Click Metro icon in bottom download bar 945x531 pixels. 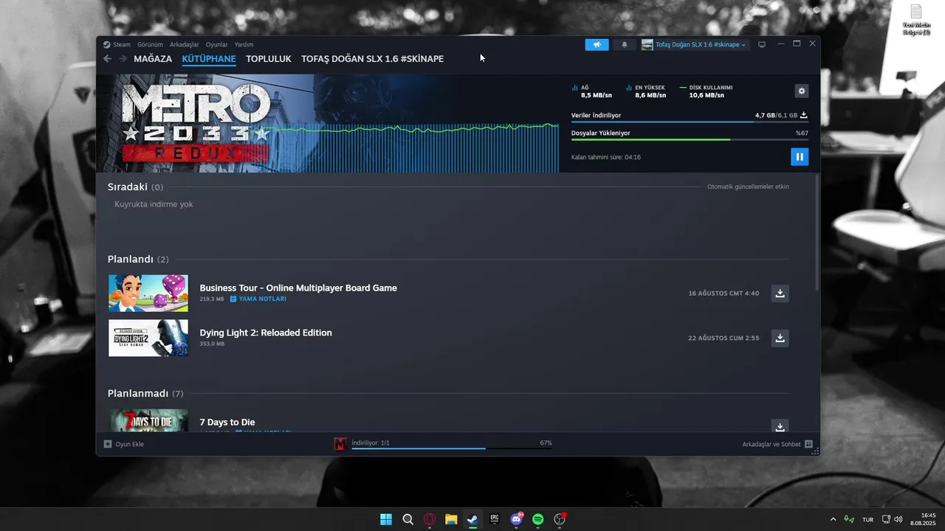coord(340,444)
